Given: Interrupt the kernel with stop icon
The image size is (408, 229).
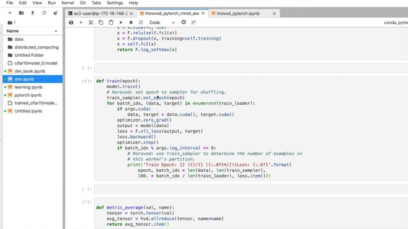Looking at the screenshot, I should pos(131,23).
